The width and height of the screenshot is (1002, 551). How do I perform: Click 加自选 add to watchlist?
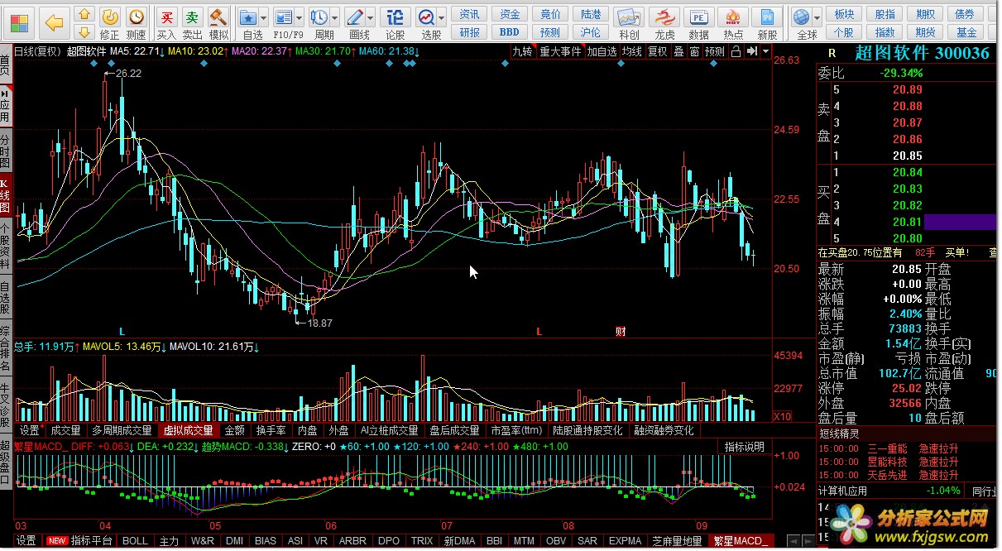click(x=602, y=51)
